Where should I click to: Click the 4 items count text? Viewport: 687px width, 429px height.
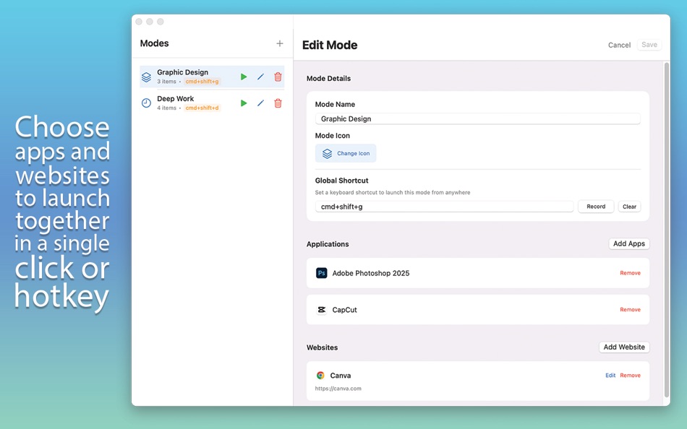click(x=166, y=108)
